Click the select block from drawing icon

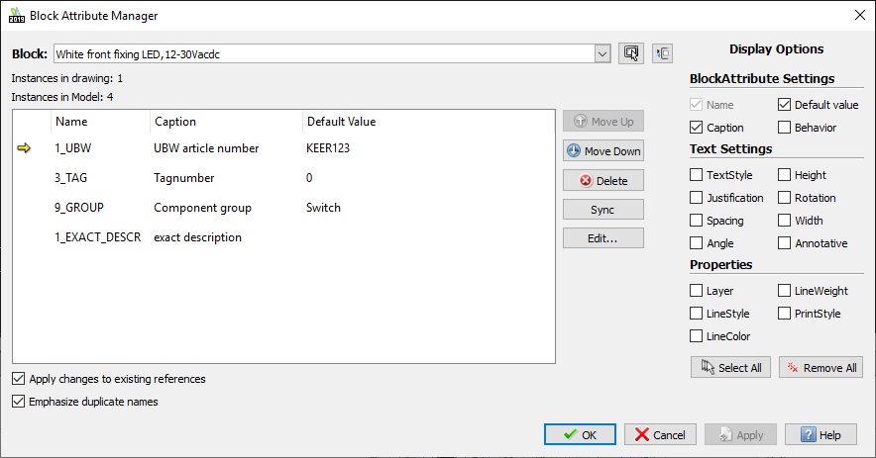[629, 53]
